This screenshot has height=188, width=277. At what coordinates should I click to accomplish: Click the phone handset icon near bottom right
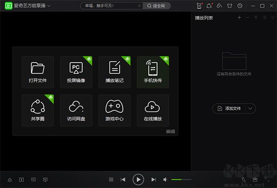244,180
